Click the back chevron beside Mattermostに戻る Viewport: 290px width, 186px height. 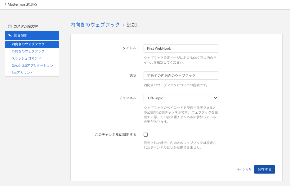[5, 4]
